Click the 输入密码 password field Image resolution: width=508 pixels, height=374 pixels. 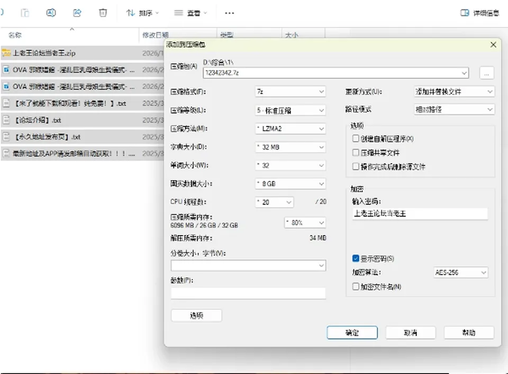coord(420,213)
